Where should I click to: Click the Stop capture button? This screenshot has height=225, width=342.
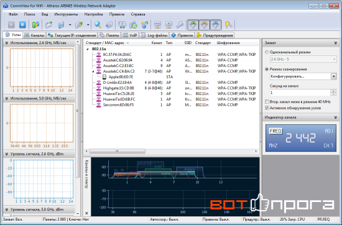pyautogui.click(x=22, y=25)
